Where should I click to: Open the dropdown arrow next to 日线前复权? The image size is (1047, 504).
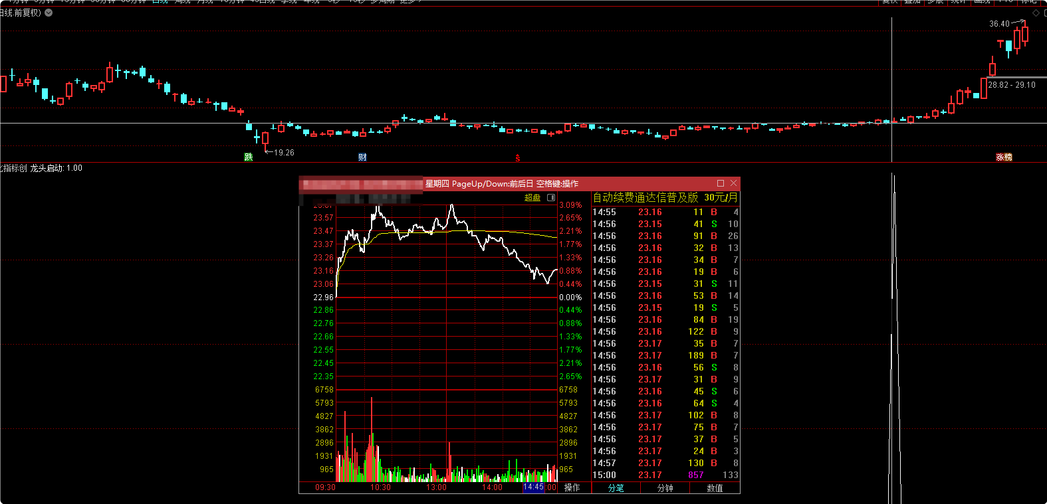[49, 13]
